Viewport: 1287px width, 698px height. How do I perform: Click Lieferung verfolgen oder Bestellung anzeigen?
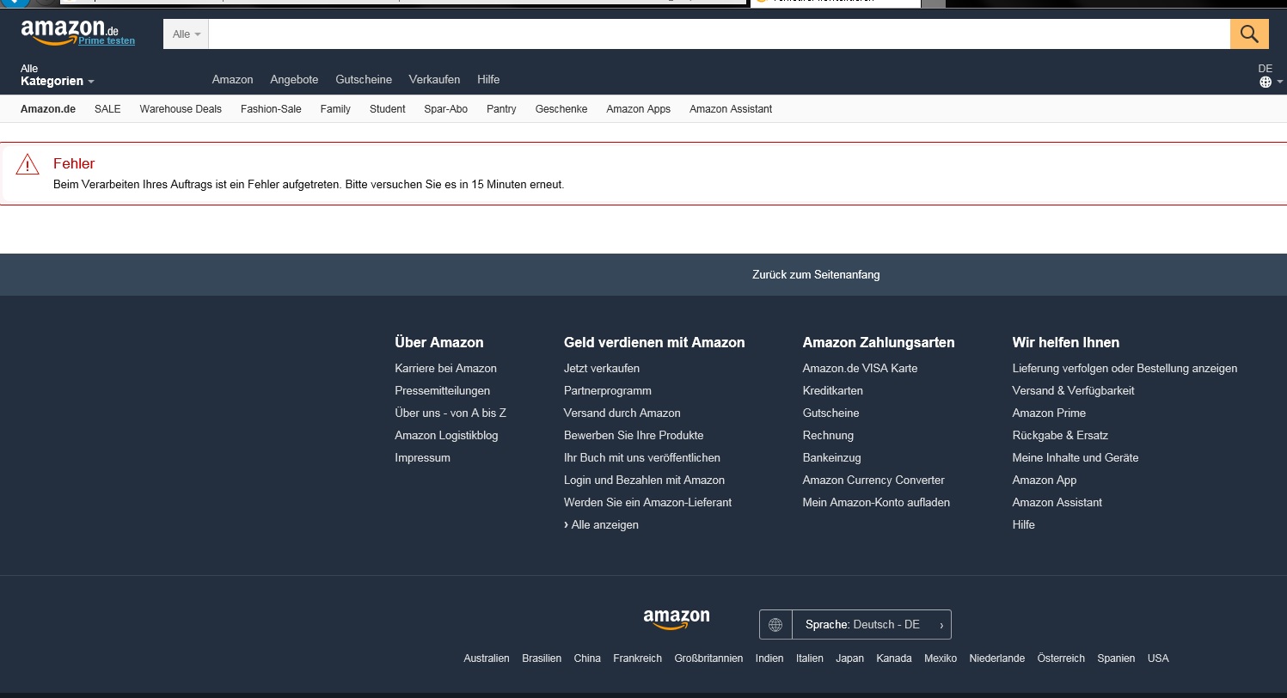pyautogui.click(x=1125, y=368)
